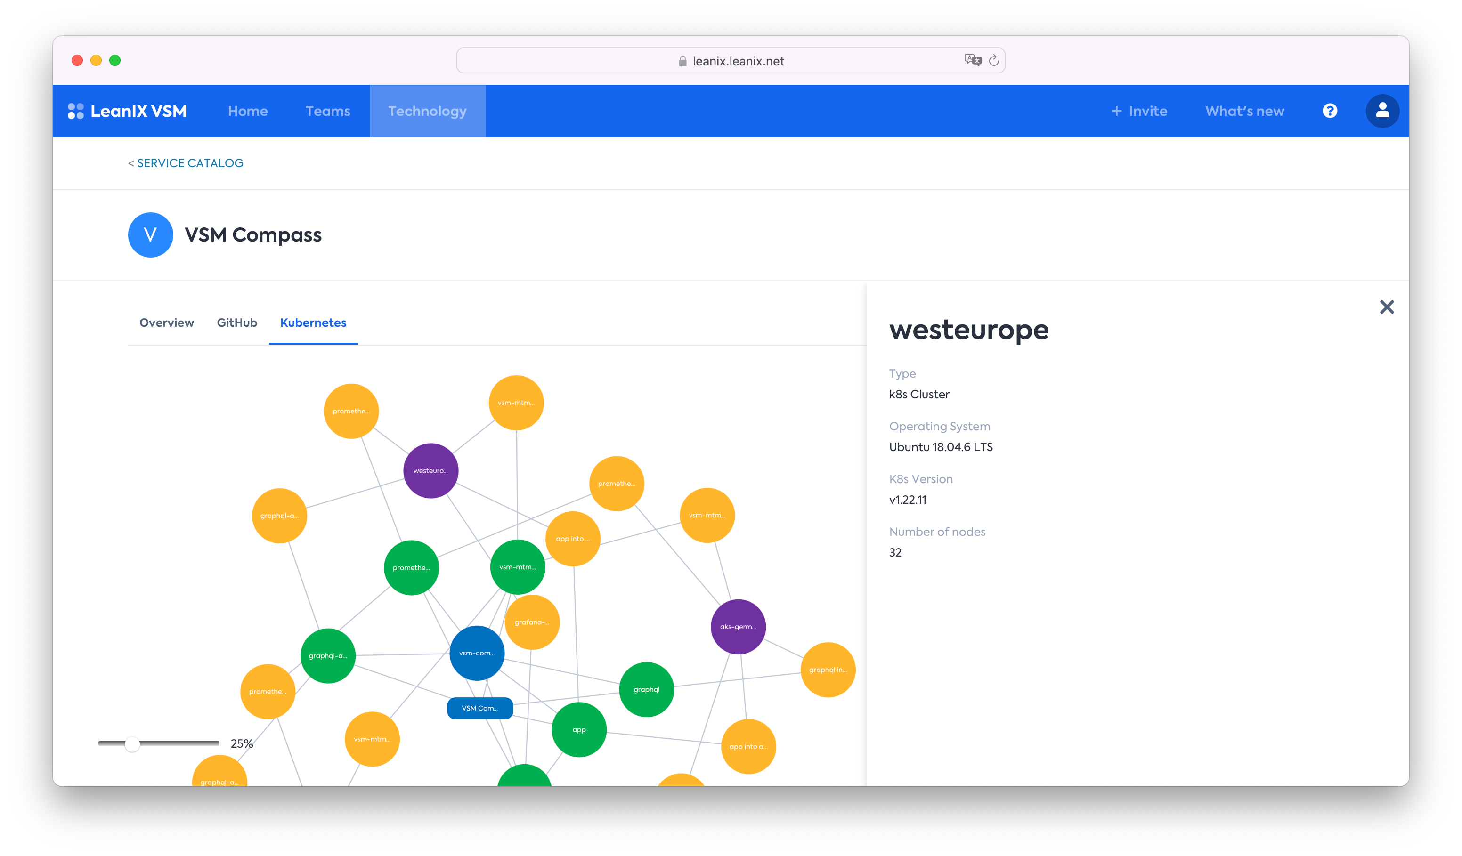Click the browser address bar
This screenshot has width=1462, height=856.
pos(731,60)
